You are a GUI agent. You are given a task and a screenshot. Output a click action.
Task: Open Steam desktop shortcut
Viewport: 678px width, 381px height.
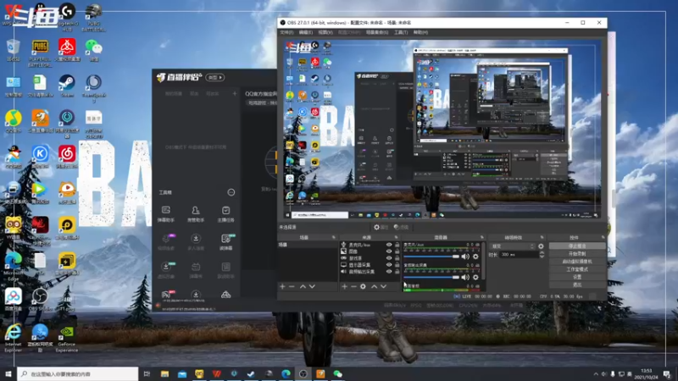click(67, 86)
